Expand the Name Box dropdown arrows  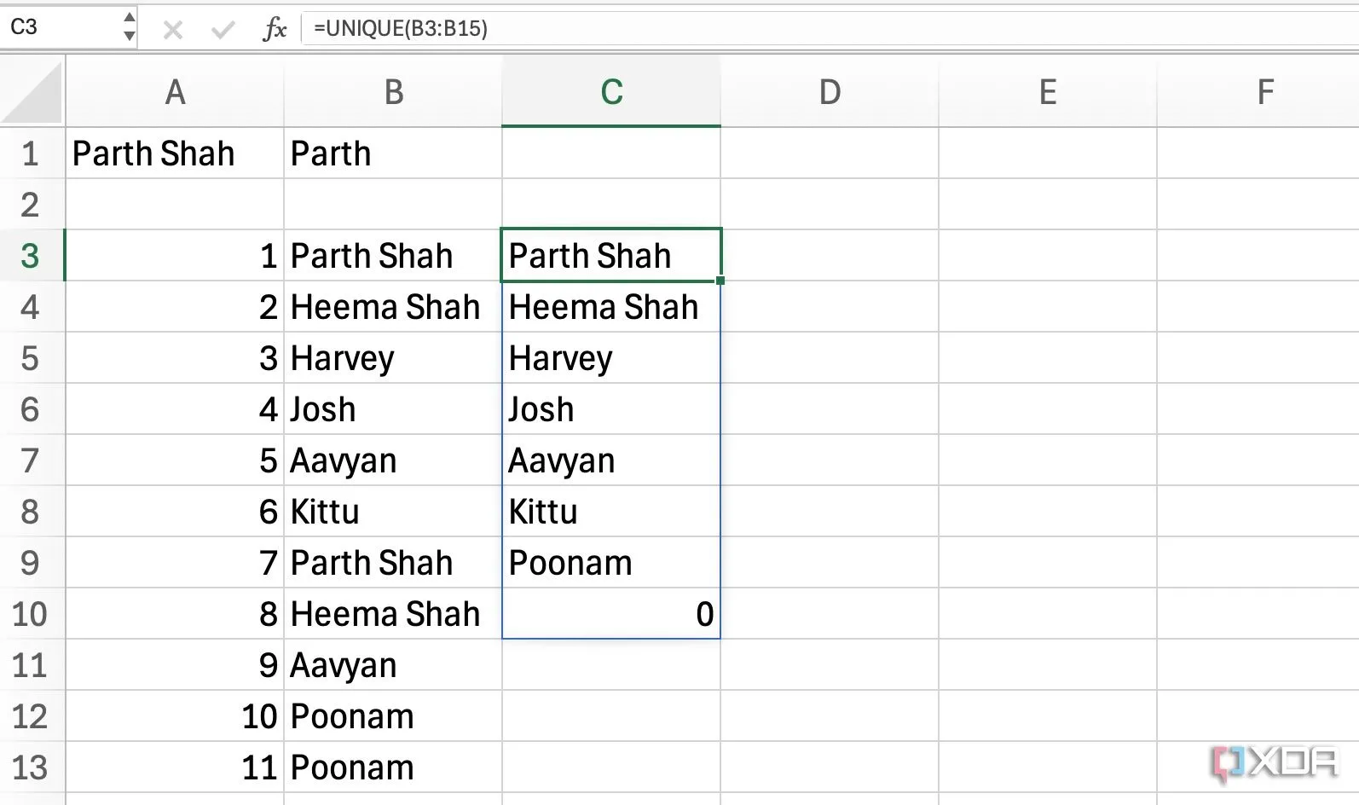[129, 27]
